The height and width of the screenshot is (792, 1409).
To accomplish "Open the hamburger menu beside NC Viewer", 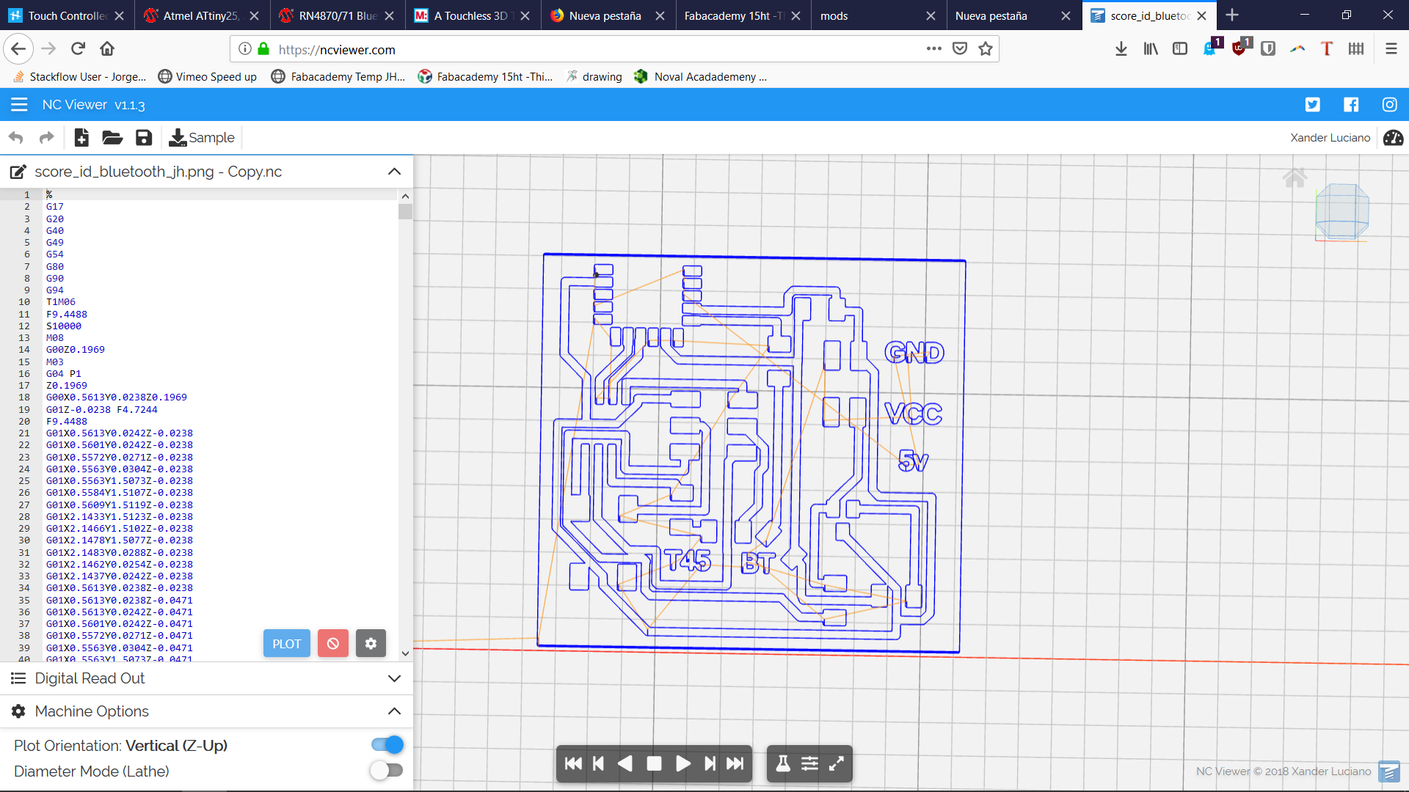I will (19, 105).
